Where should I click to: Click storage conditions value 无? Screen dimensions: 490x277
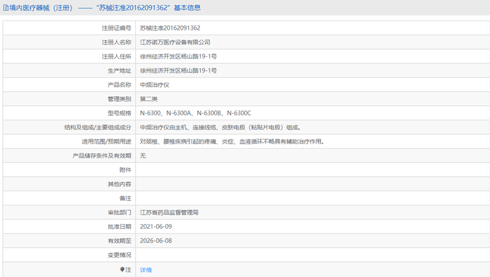[x=143, y=155]
